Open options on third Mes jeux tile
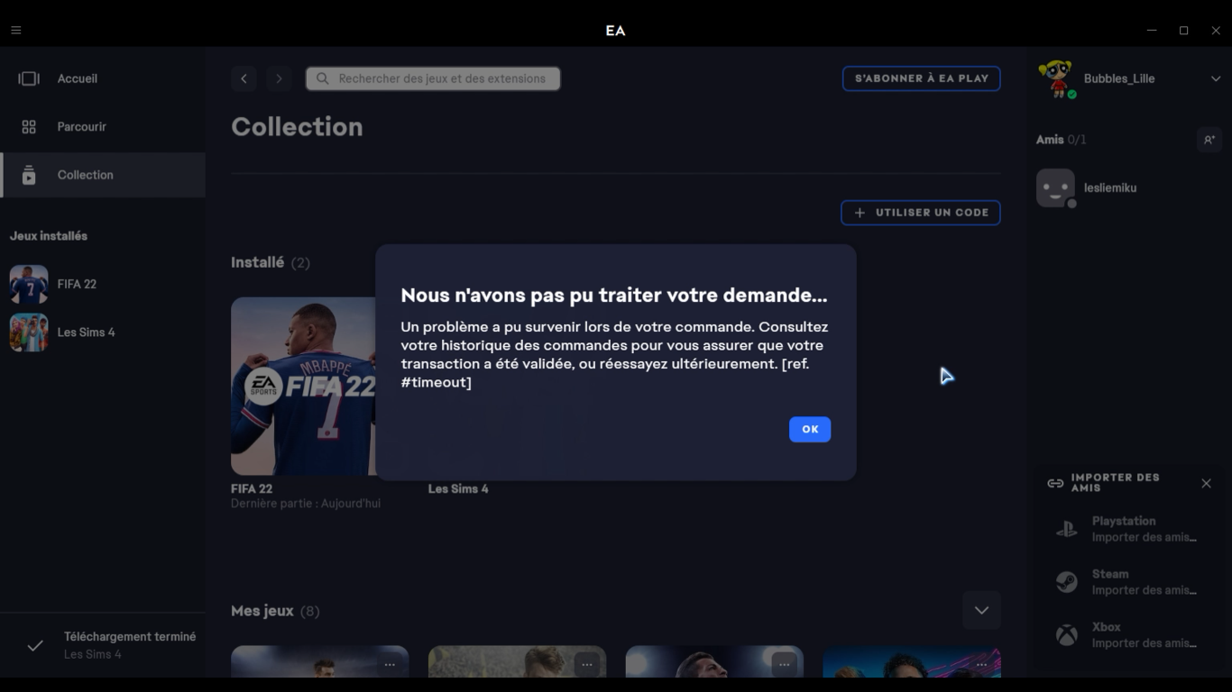 (x=785, y=665)
